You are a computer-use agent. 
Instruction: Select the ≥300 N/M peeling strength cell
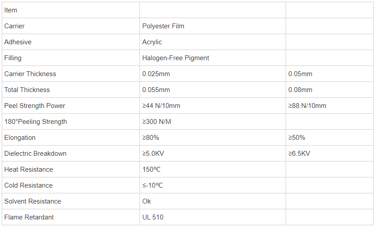coord(213,121)
